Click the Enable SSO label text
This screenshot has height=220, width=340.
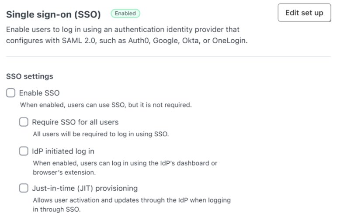tap(39, 93)
